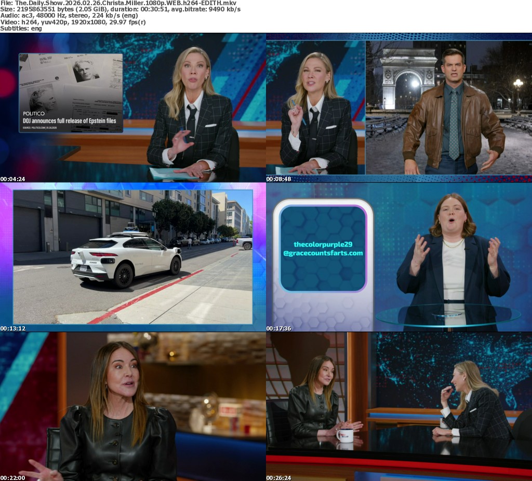The image size is (532, 481).
Task: Open the Washington Square arch split-screen thumbnail
Action: tap(399, 107)
